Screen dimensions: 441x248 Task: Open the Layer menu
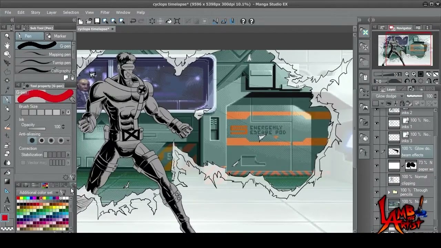[x=52, y=12]
